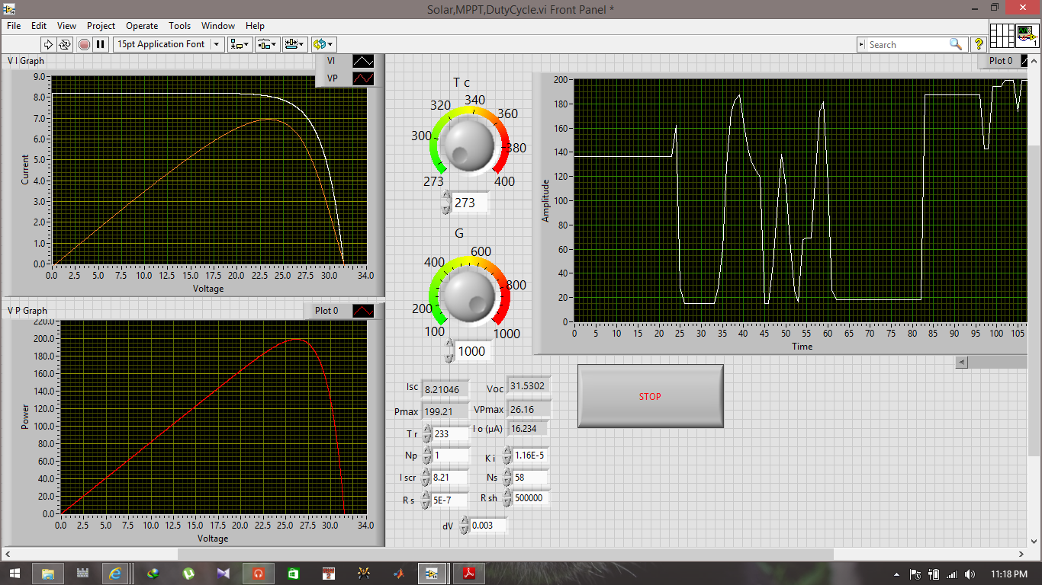Screen dimensions: 1042x585
Task: Open Internet Explorer from the taskbar
Action: [115, 573]
